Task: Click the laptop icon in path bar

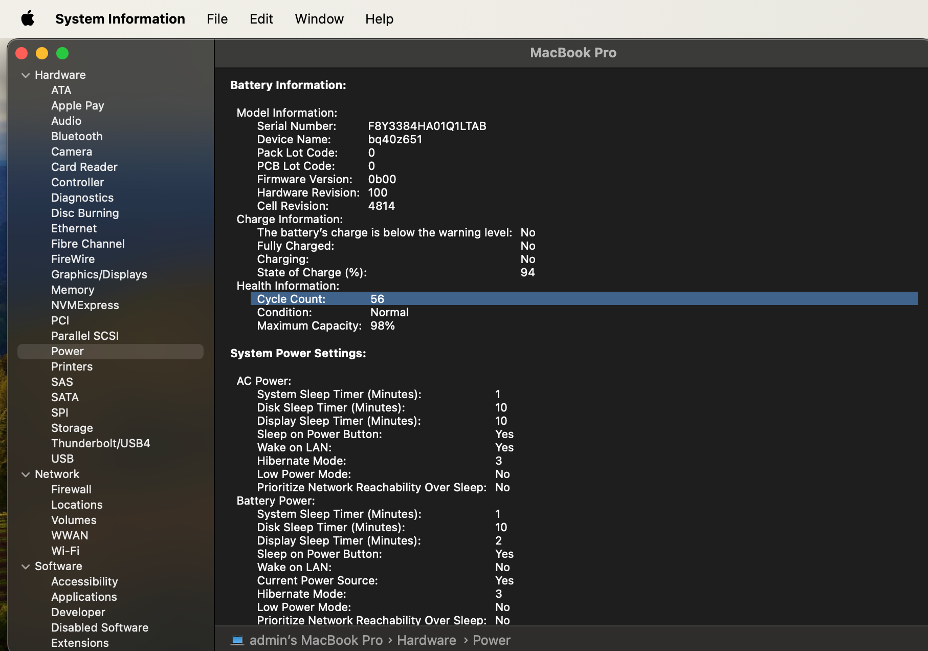Action: click(237, 640)
